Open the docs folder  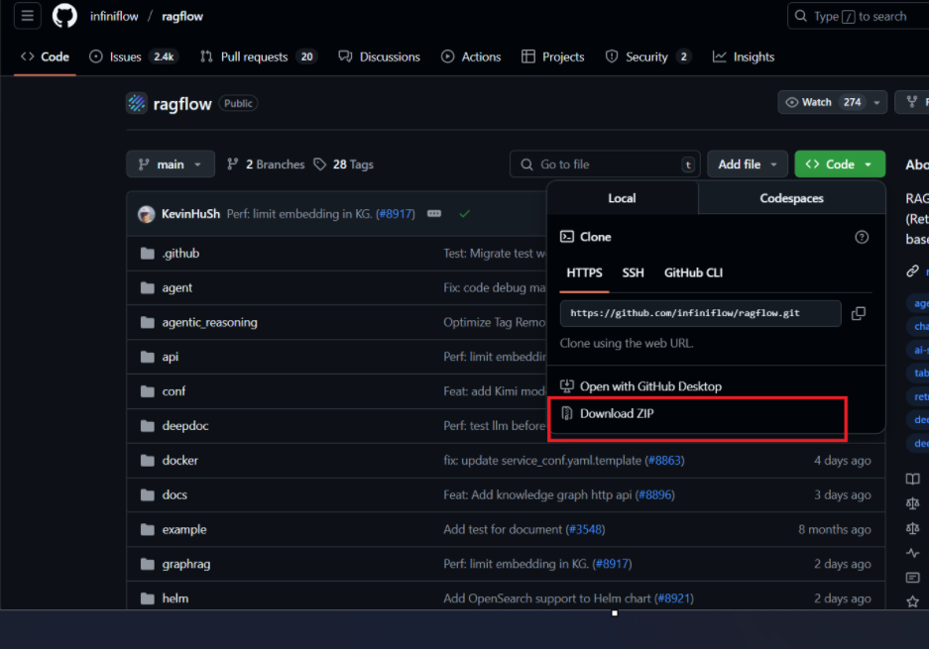point(174,494)
